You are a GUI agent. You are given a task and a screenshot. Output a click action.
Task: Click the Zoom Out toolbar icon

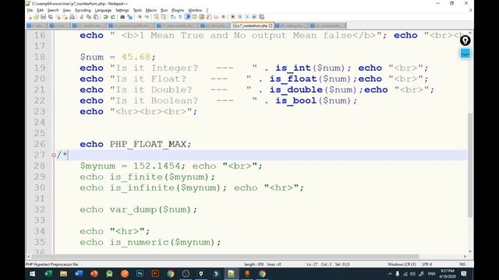point(147,16)
